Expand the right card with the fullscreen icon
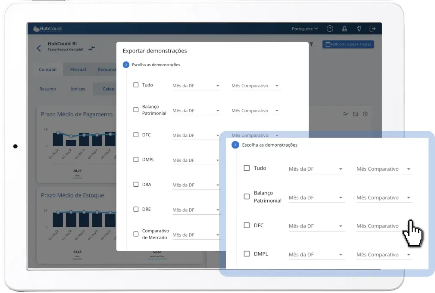The height and width of the screenshot is (293, 435). 355,114
